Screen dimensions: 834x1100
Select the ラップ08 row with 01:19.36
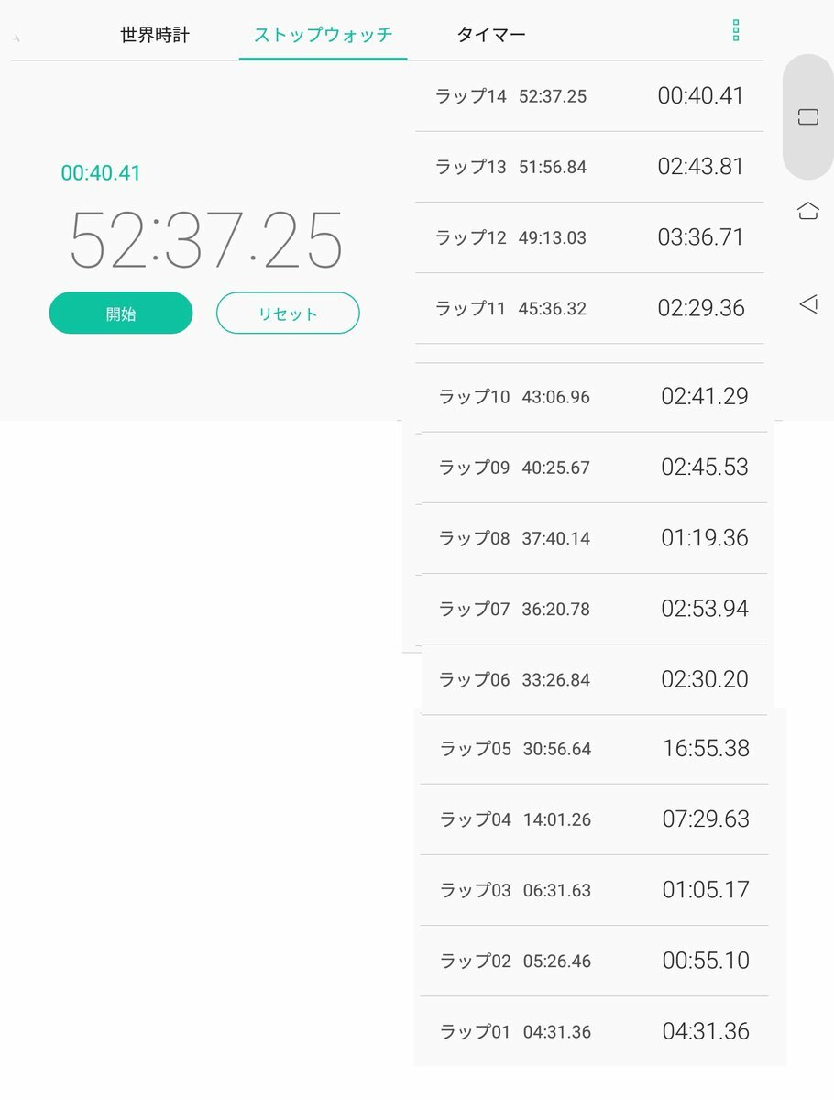pos(593,538)
